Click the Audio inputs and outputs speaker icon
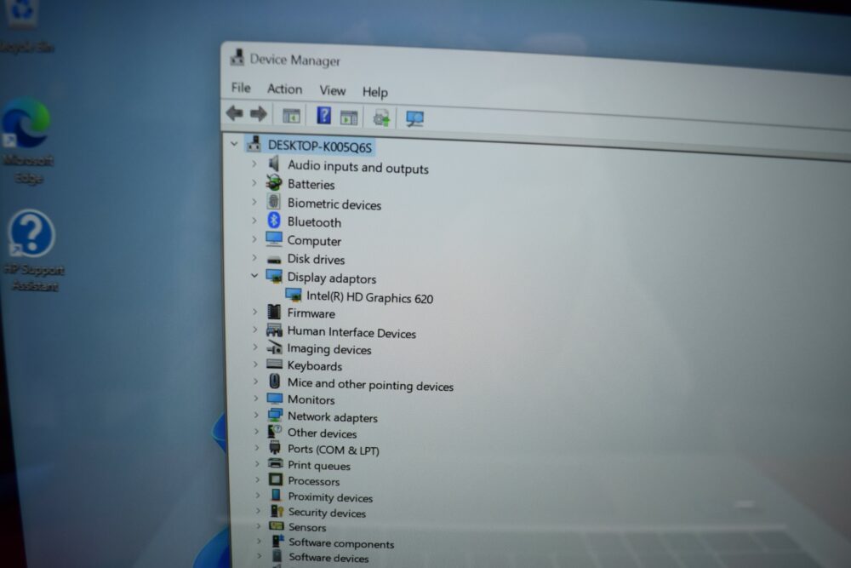Viewport: 851px width, 568px height. [273, 164]
